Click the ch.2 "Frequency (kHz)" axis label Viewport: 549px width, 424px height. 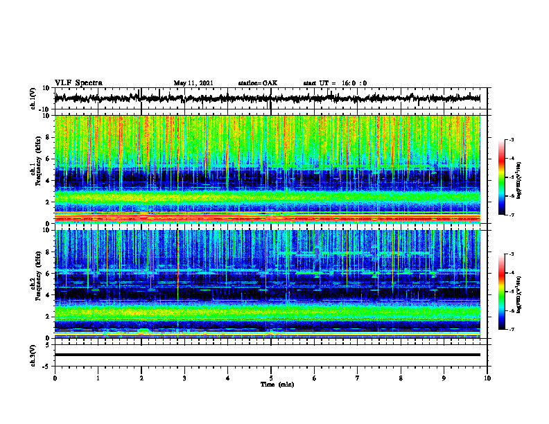[38, 276]
